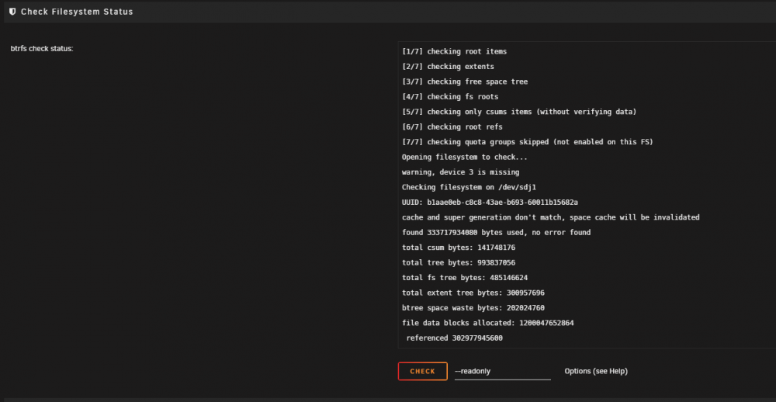776x402 pixels.
Task: Click the '[1/7] checking root items' line
Action: click(454, 51)
